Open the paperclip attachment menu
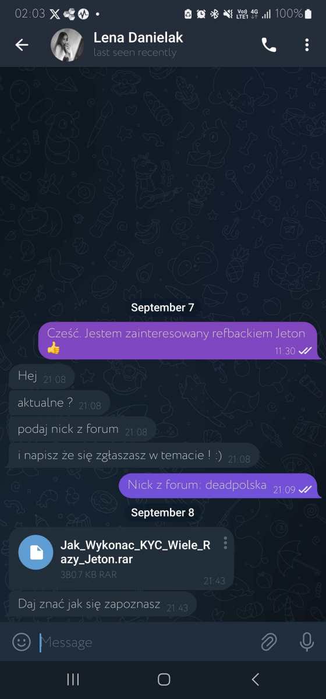This screenshot has height=699, width=326. (x=268, y=642)
